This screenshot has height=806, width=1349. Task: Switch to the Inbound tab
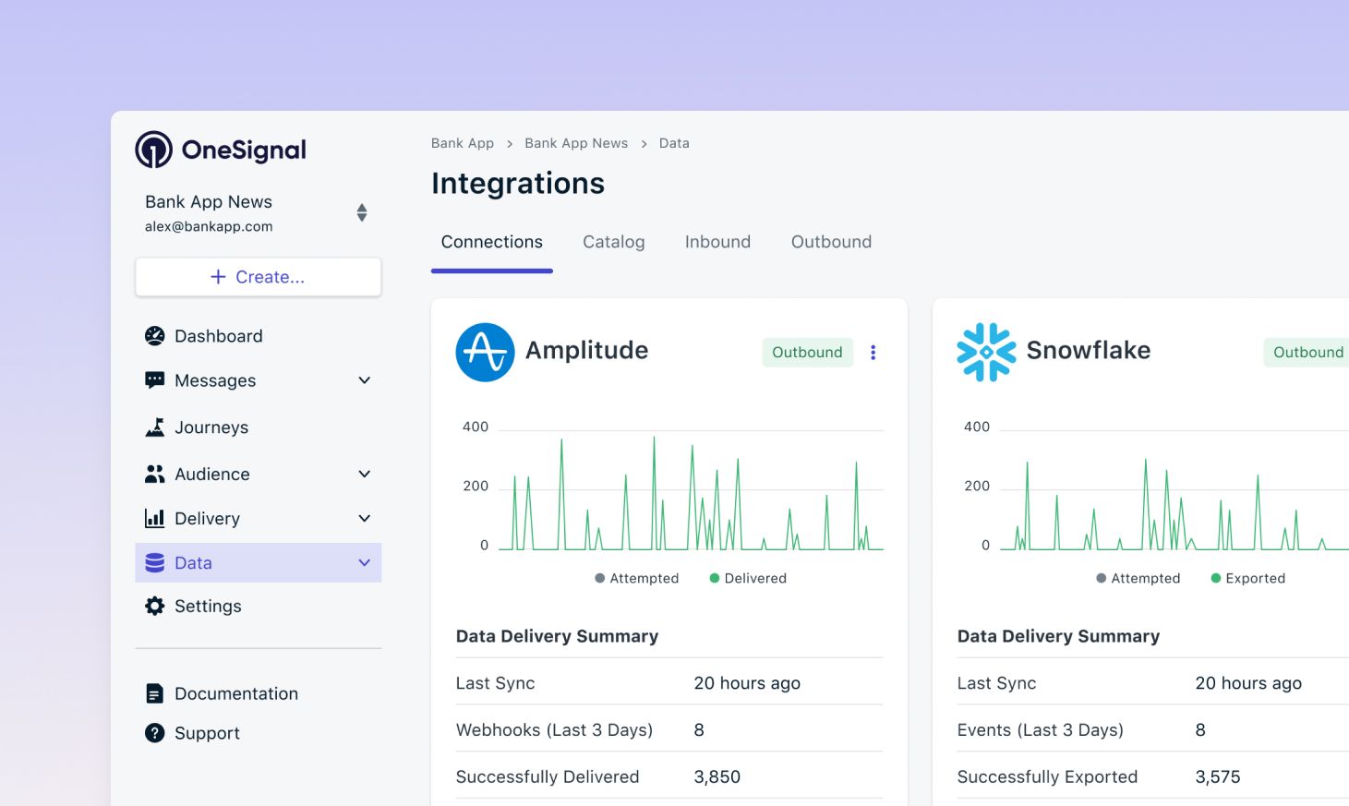[717, 242]
